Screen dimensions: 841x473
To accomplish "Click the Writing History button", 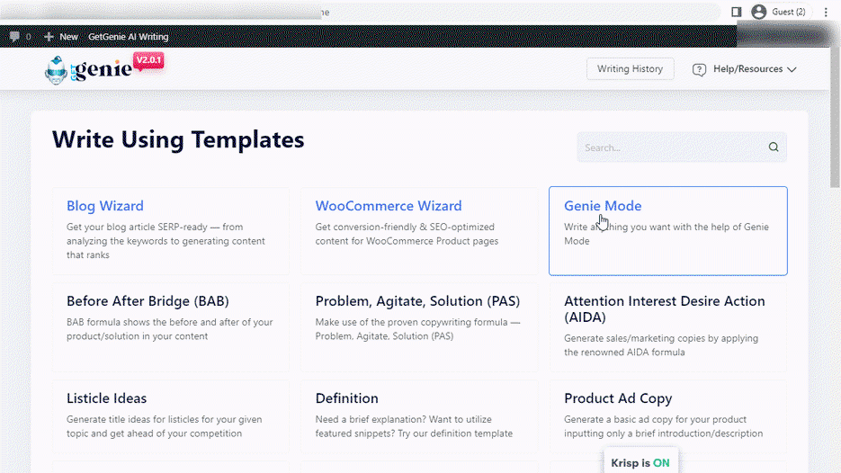I will click(x=631, y=68).
